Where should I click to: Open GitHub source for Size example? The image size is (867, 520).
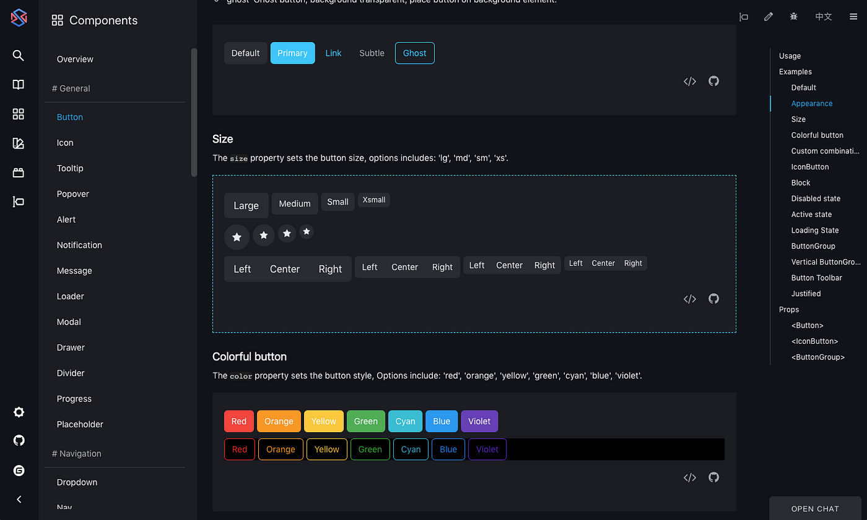[714, 299]
